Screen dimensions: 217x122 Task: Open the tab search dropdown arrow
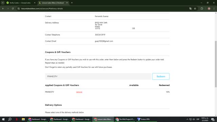coord(3,3)
